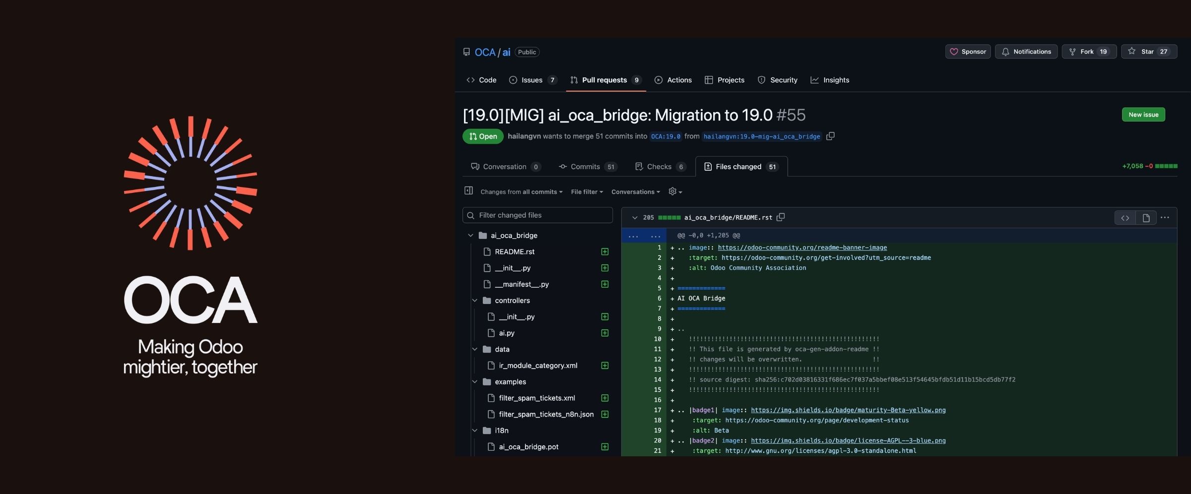Viewport: 1191px width, 494px height.
Task: Open the Conversations dropdown
Action: (x=636, y=192)
